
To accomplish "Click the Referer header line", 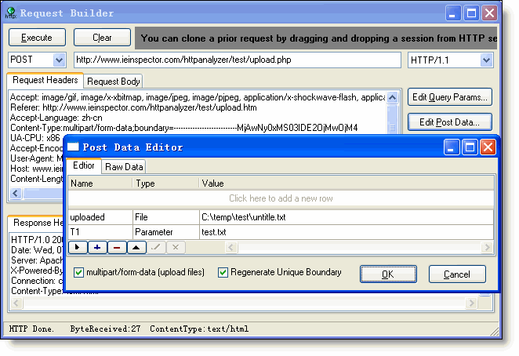I will point(133,107).
